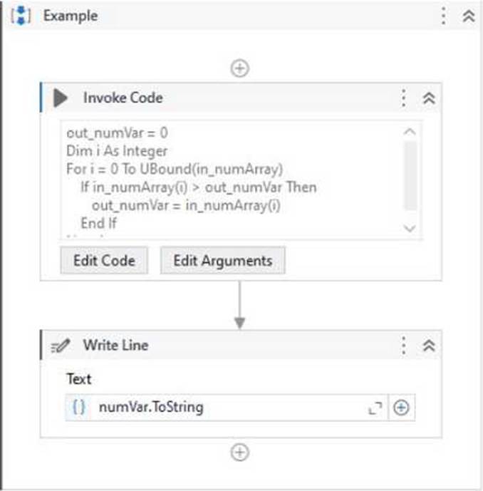Open the Invoke Code three-dot menu
This screenshot has height=491, width=483.
point(403,98)
